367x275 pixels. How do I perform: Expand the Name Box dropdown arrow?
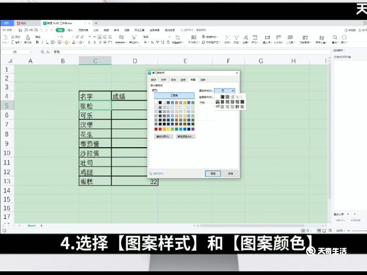[x=30, y=52]
